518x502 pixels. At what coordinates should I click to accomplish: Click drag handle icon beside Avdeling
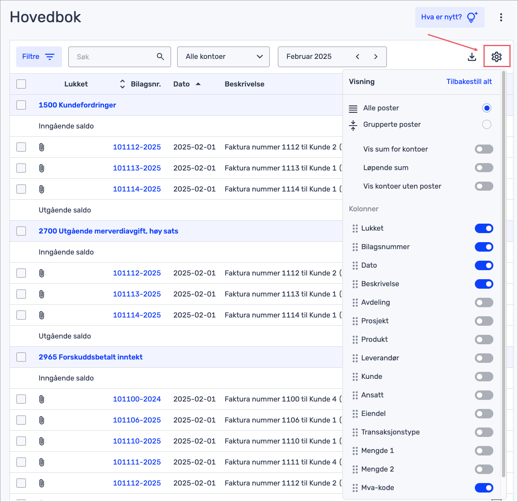coord(355,303)
